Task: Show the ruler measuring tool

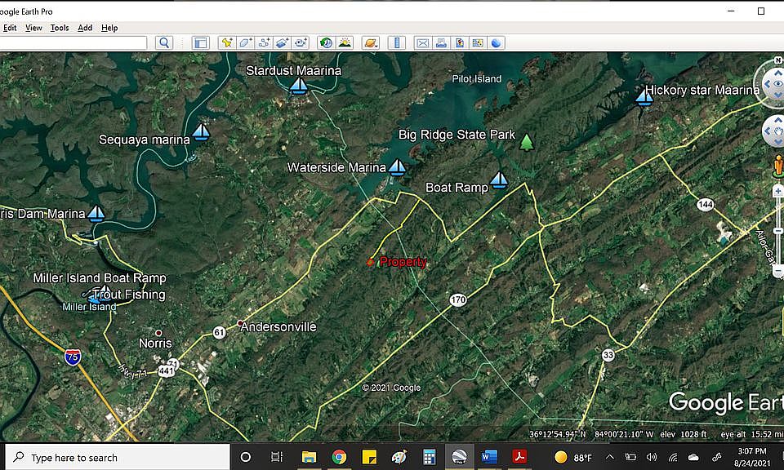Action: [397, 43]
